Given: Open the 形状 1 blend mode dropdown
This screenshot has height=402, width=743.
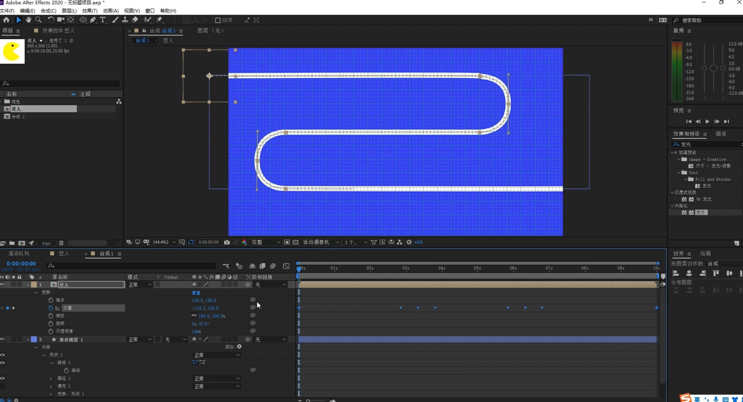Looking at the screenshot, I should tap(217, 355).
